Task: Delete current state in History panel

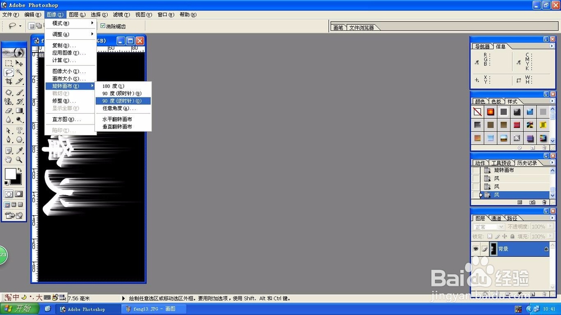Action: [544, 202]
